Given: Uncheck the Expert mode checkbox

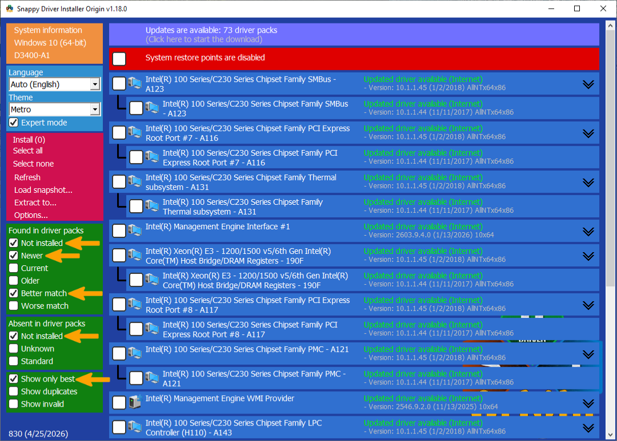Looking at the screenshot, I should (x=14, y=123).
